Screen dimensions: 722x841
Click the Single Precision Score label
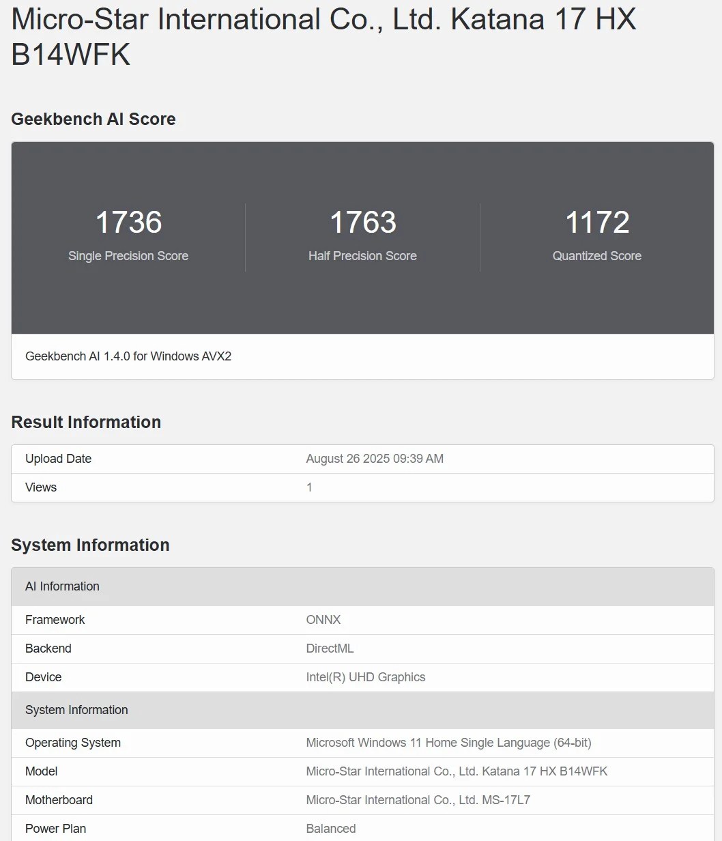point(128,256)
